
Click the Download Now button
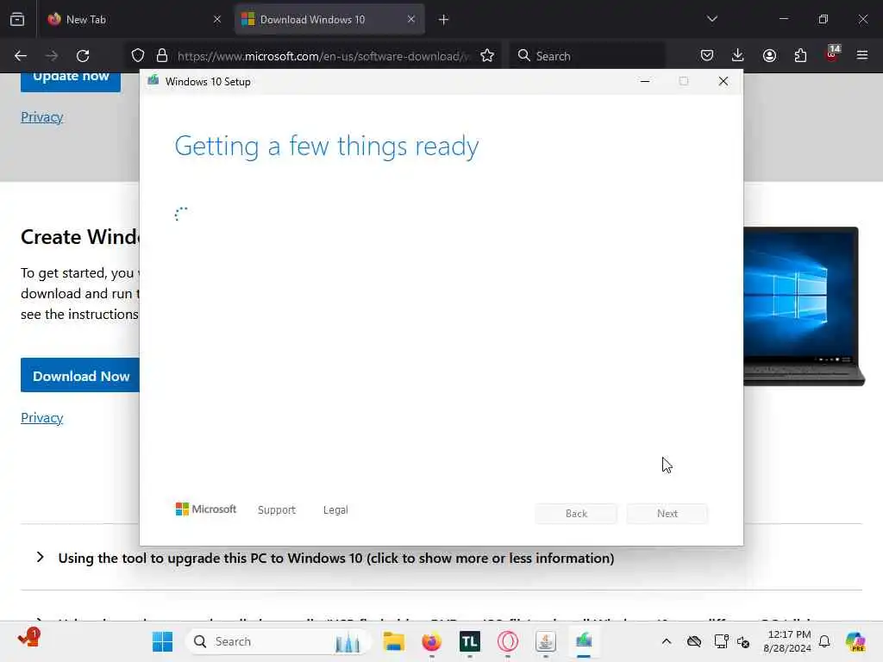80,376
